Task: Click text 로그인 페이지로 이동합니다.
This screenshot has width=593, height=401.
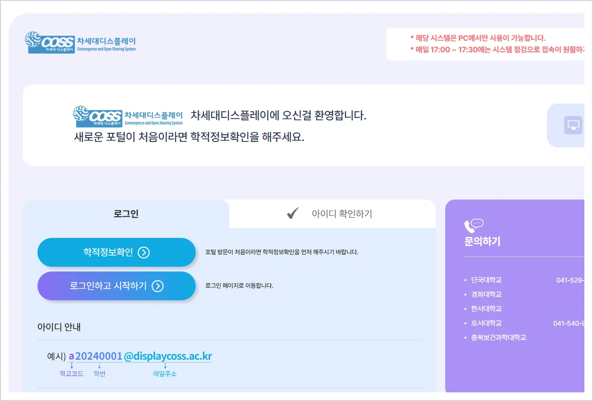Action: [x=239, y=286]
